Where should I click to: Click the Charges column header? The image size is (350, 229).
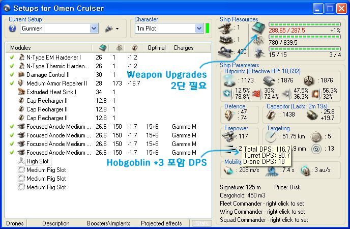pyautogui.click(x=184, y=48)
